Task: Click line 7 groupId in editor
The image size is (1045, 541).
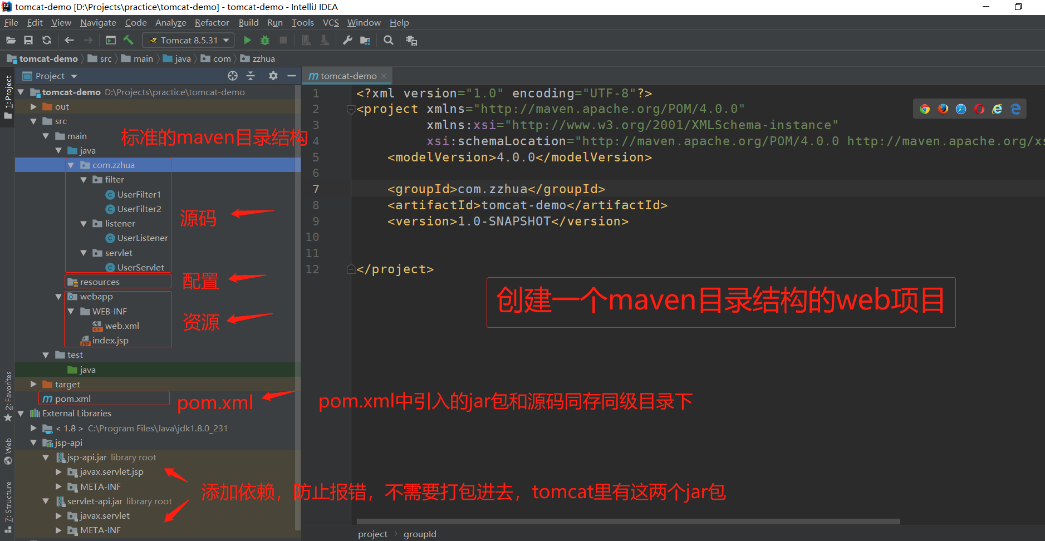Action: point(496,189)
